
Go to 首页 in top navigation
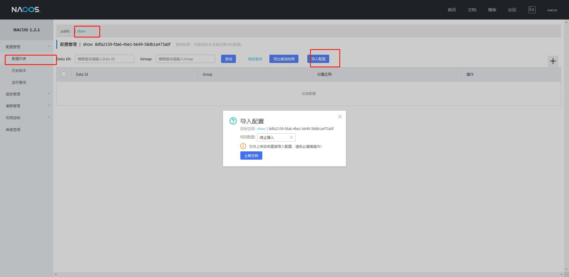click(452, 10)
